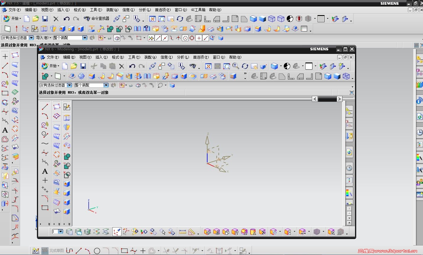Select the Text A tool in NX 6
The width and height of the screenshot is (423, 255).
[x=45, y=171]
